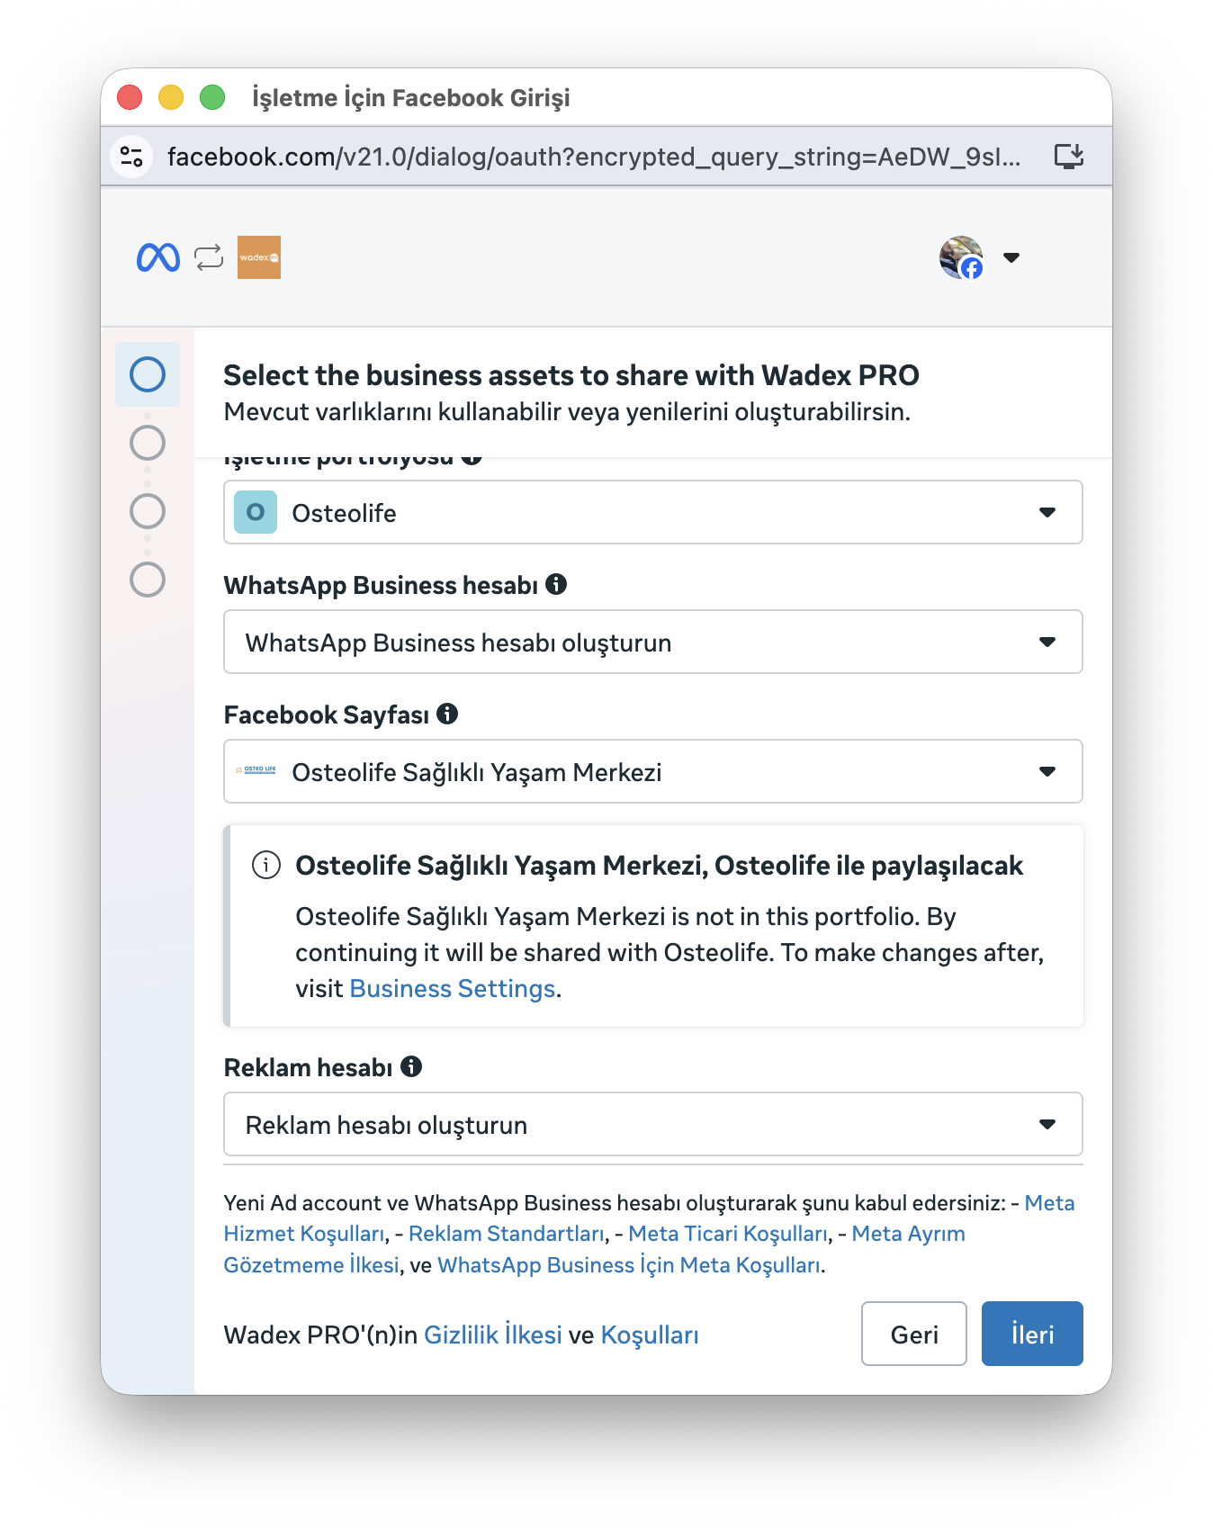This screenshot has height=1528, width=1213.
Task: Click the WhatsApp Business hesabı info icon
Action: click(x=556, y=585)
